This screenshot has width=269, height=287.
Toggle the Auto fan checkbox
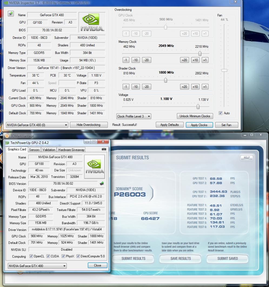coord(220,113)
